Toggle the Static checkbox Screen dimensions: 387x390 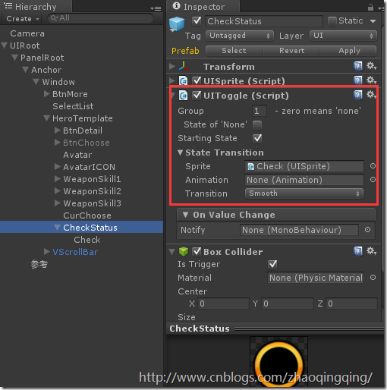click(332, 21)
